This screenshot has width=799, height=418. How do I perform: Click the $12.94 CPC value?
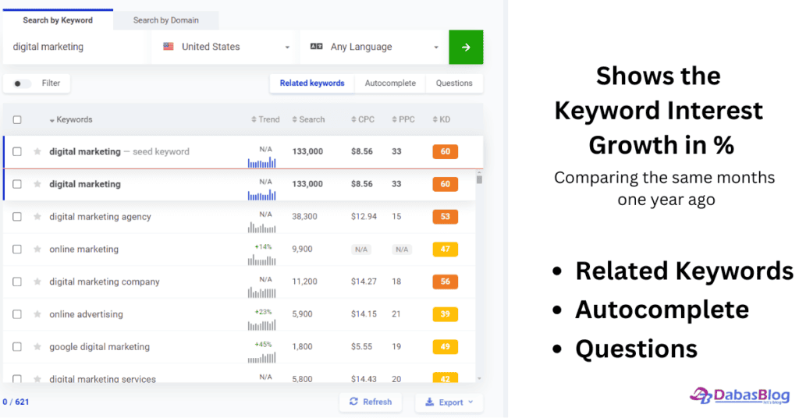coord(364,216)
